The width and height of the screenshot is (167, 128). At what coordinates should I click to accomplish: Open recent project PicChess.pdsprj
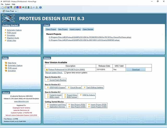click(x=90, y=37)
